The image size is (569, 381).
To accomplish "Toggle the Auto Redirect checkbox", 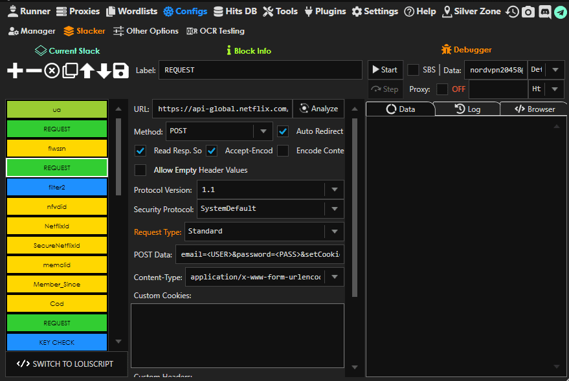I will point(283,131).
